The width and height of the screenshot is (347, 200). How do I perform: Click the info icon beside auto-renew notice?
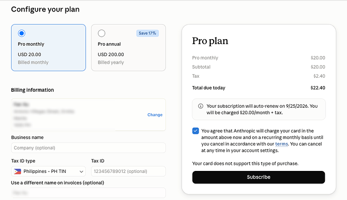(201, 106)
